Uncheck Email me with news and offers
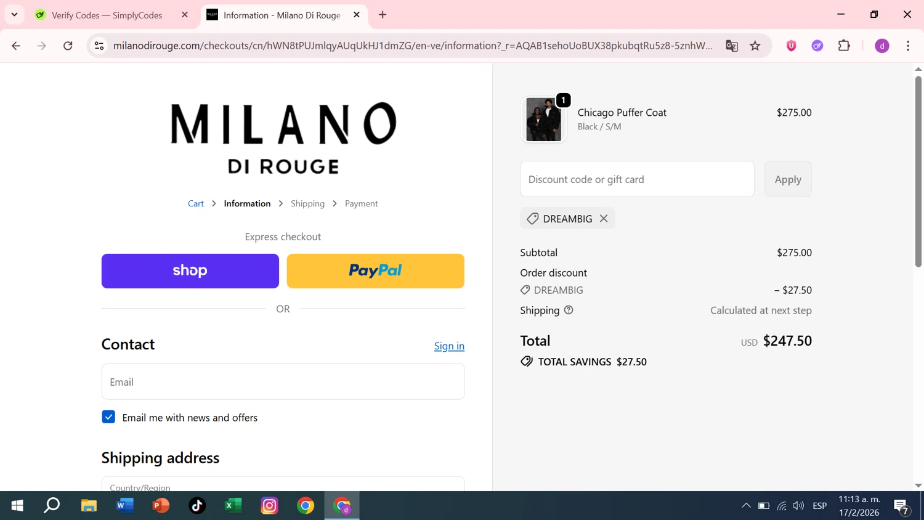Image resolution: width=924 pixels, height=520 pixels. [108, 417]
